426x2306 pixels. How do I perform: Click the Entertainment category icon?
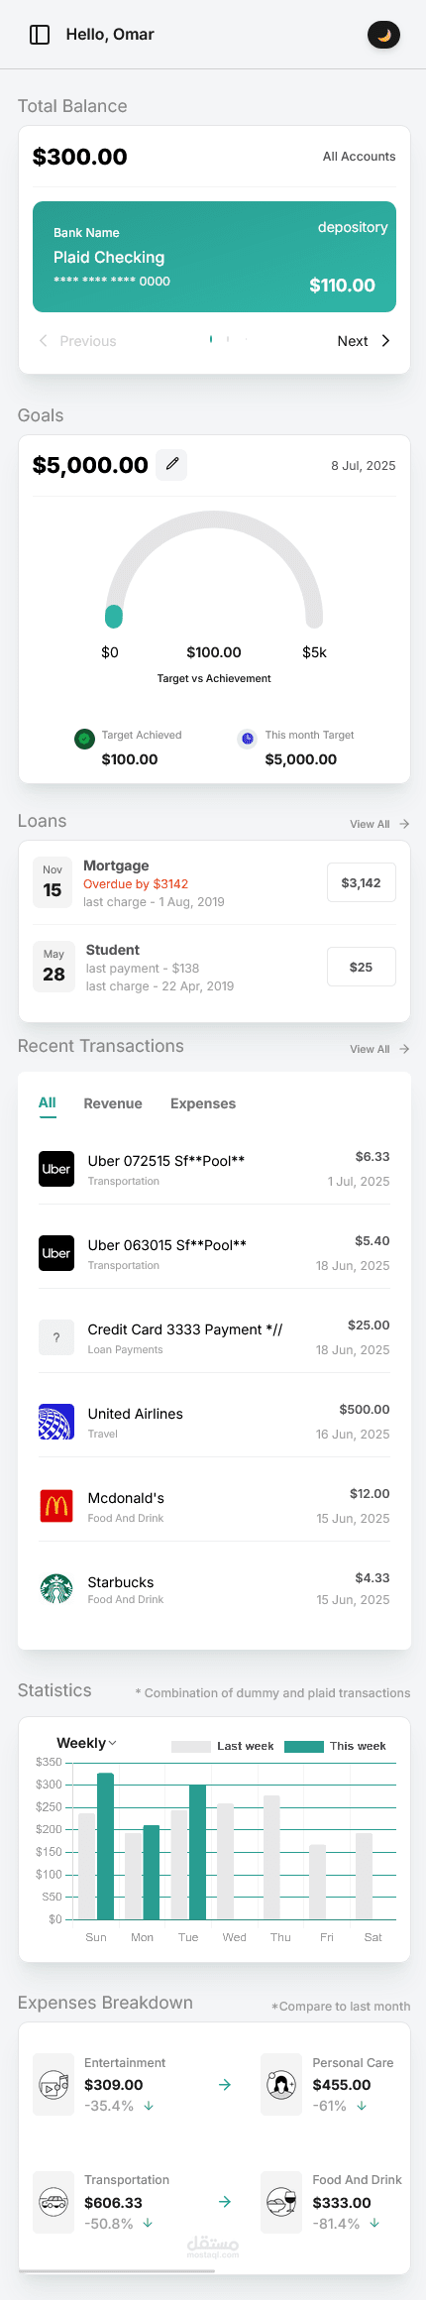pyautogui.click(x=55, y=2085)
